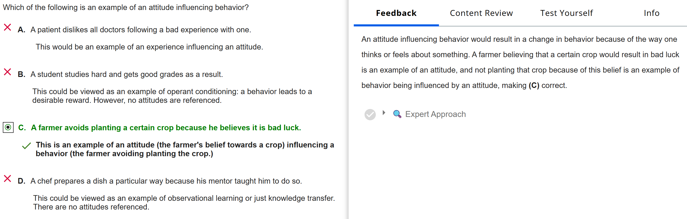The width and height of the screenshot is (687, 219).
Task: Click the bold letter D option label
Action: [x=21, y=181]
